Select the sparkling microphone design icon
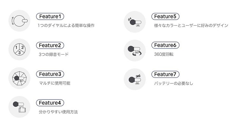Viewport: 239px width, 127px height. [135, 22]
